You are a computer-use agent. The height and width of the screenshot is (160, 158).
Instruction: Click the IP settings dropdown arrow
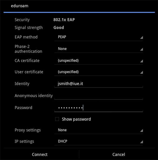point(142,142)
